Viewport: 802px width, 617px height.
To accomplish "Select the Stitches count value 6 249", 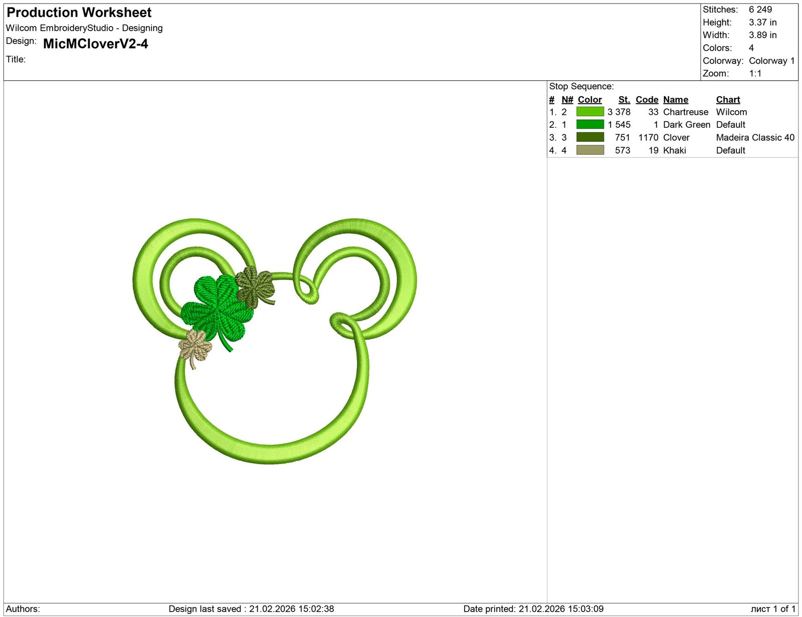I will 759,9.
